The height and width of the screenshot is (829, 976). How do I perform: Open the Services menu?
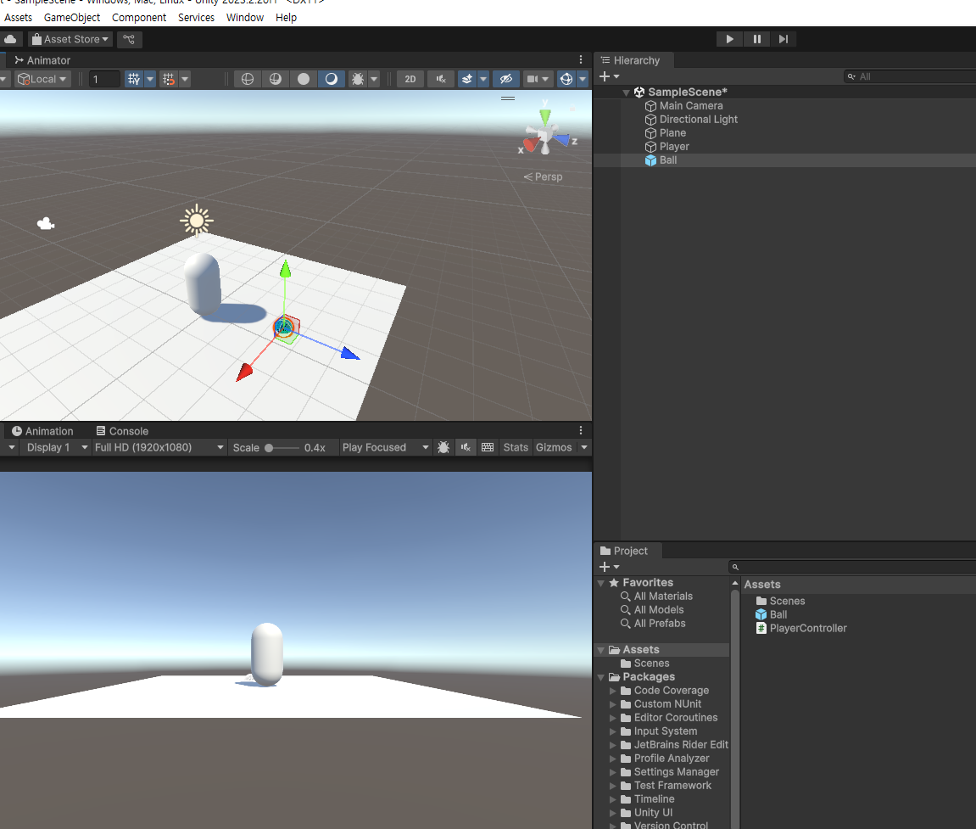pyautogui.click(x=196, y=18)
